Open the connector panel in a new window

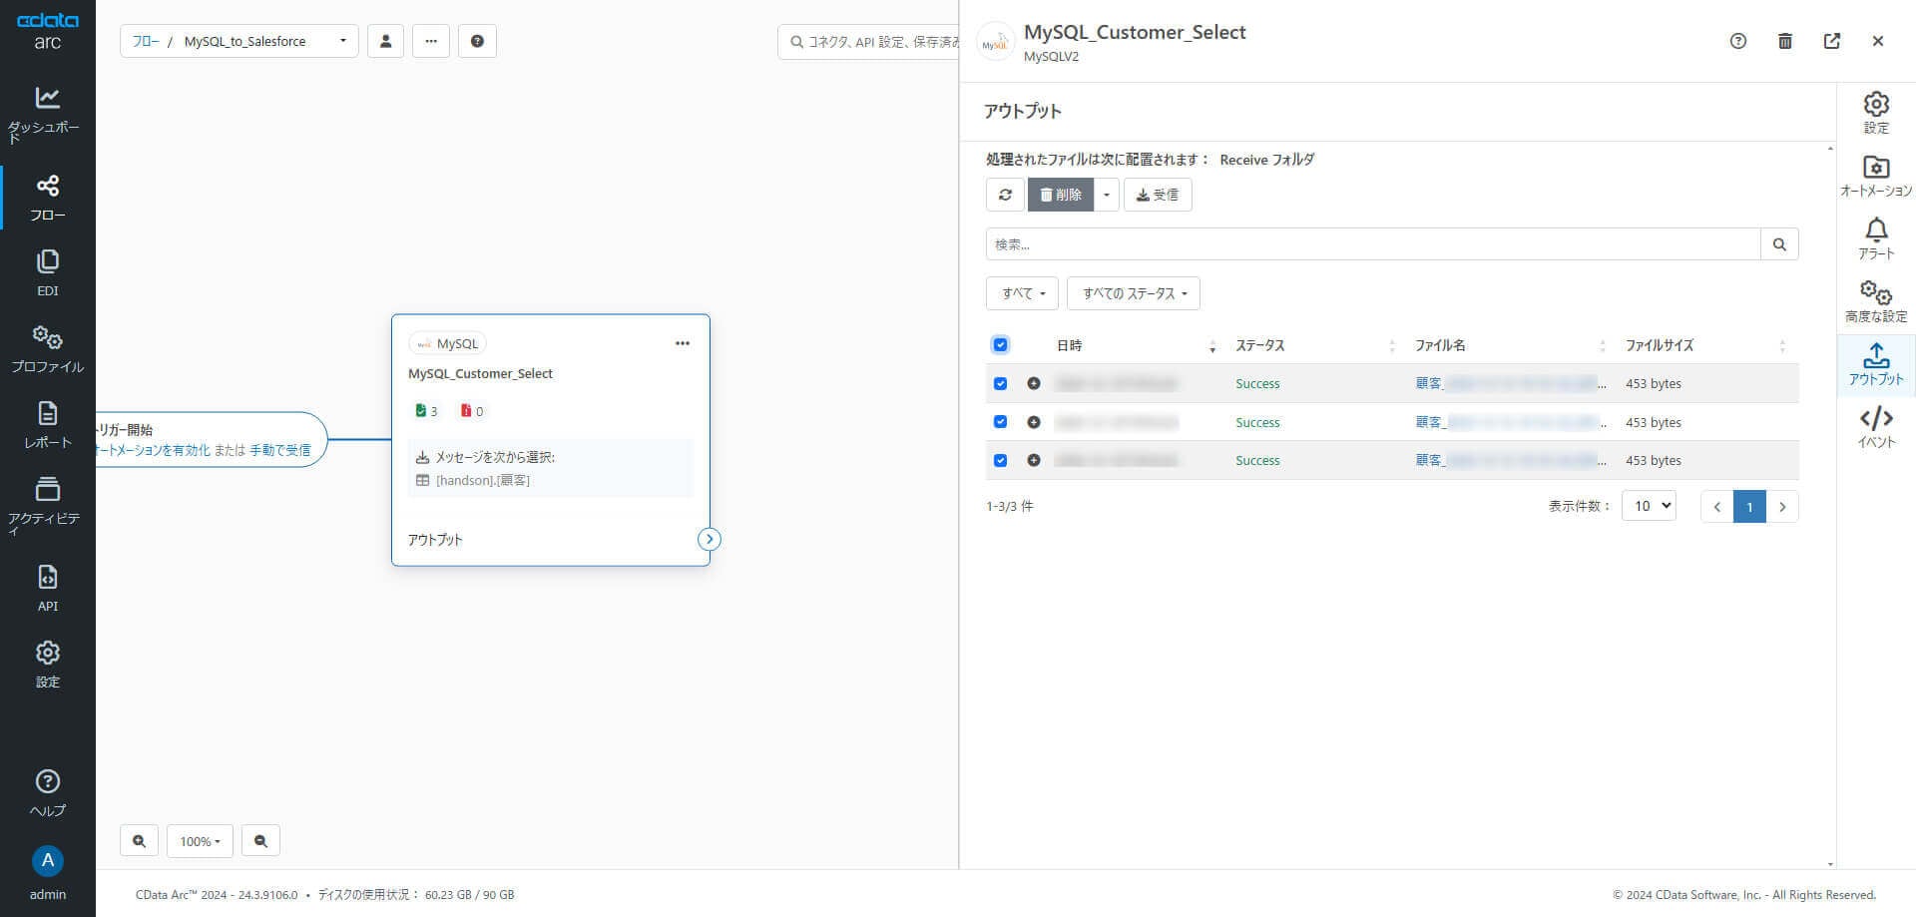1832,41
